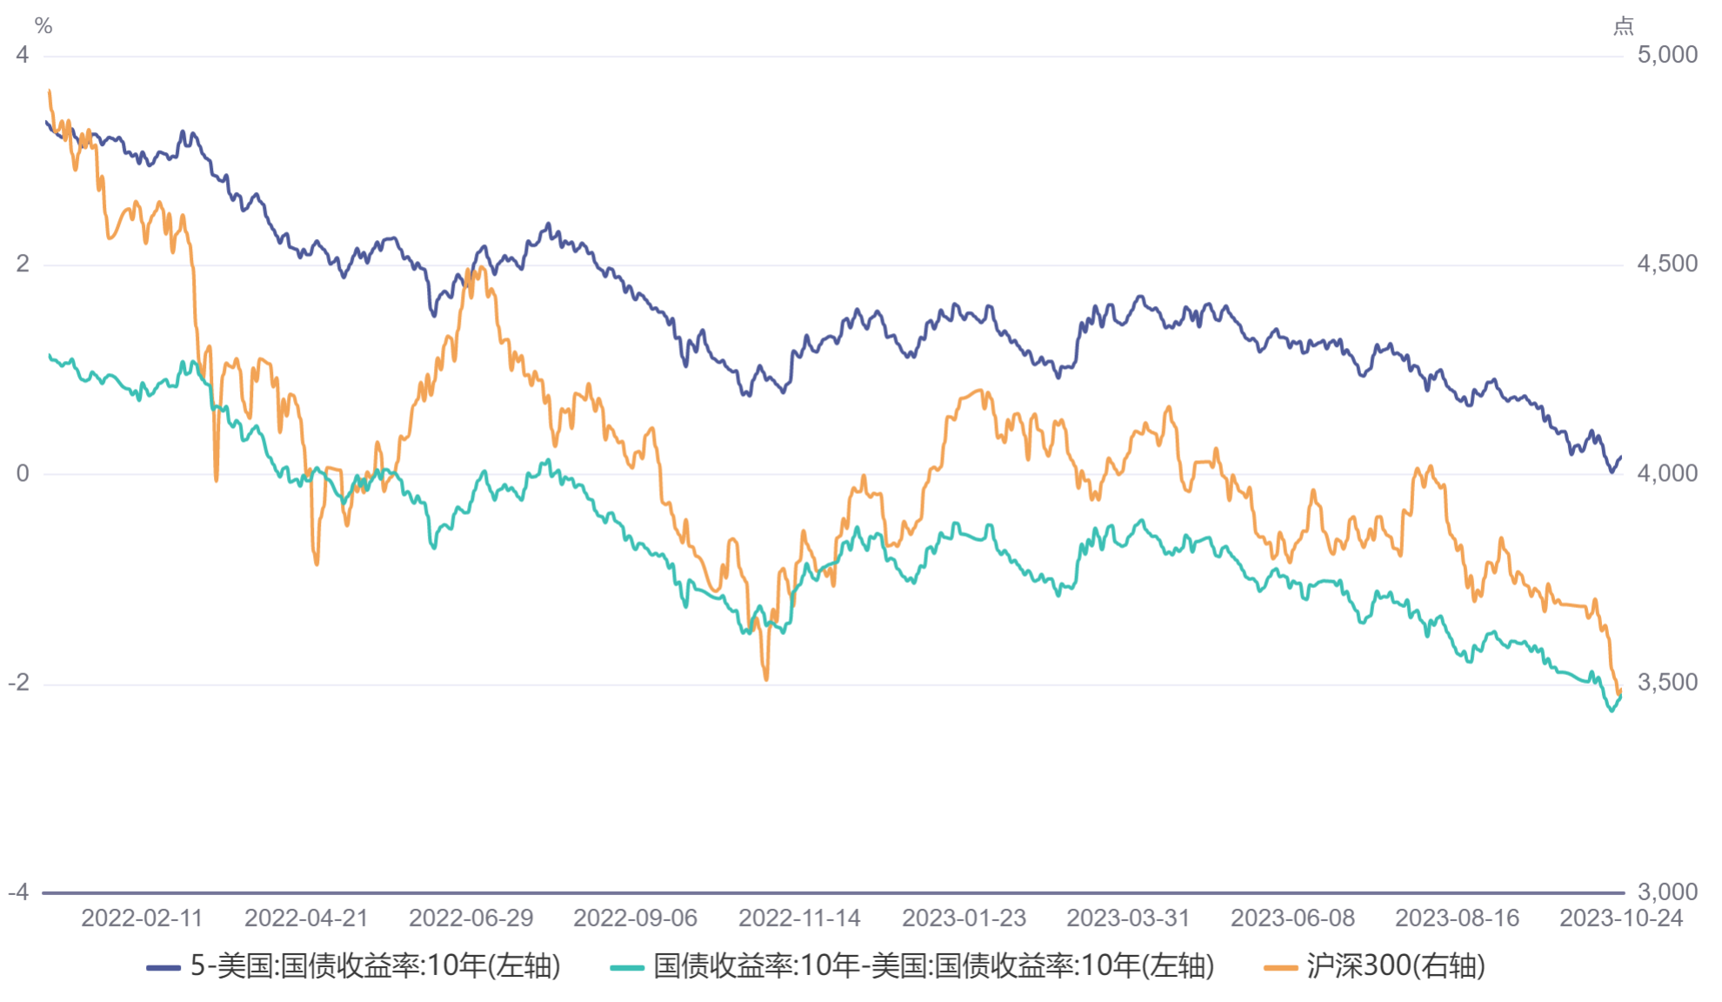1722x1002 pixels.
Task: Click the 2023-06-08 date axis label
Action: tap(1292, 918)
